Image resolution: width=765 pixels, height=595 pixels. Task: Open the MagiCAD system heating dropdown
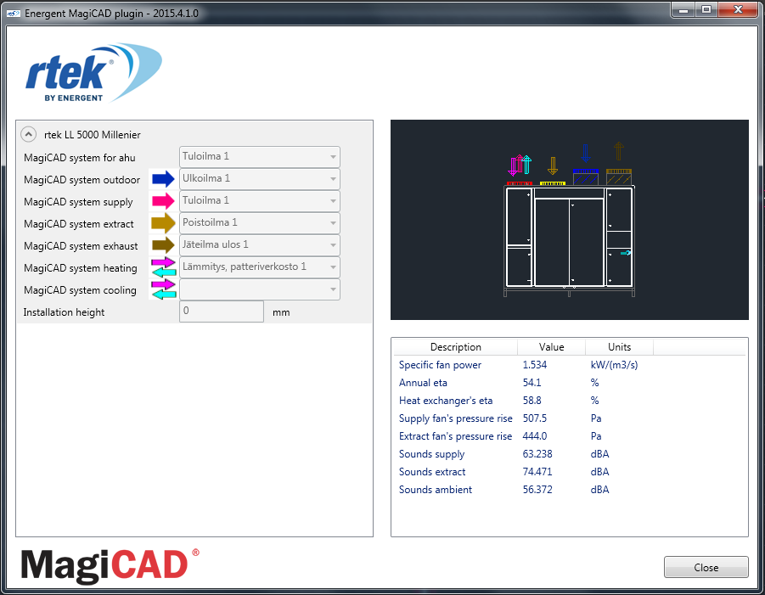[x=260, y=267]
